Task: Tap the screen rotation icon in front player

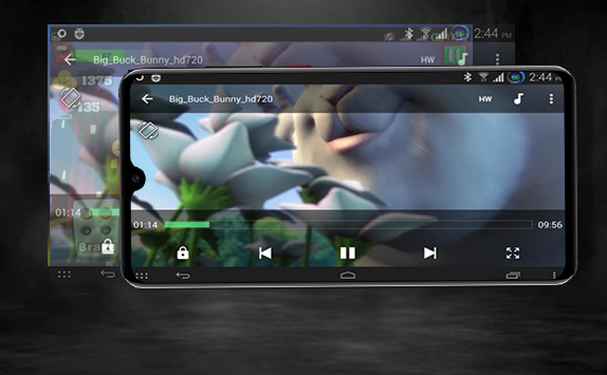Action: click(147, 130)
